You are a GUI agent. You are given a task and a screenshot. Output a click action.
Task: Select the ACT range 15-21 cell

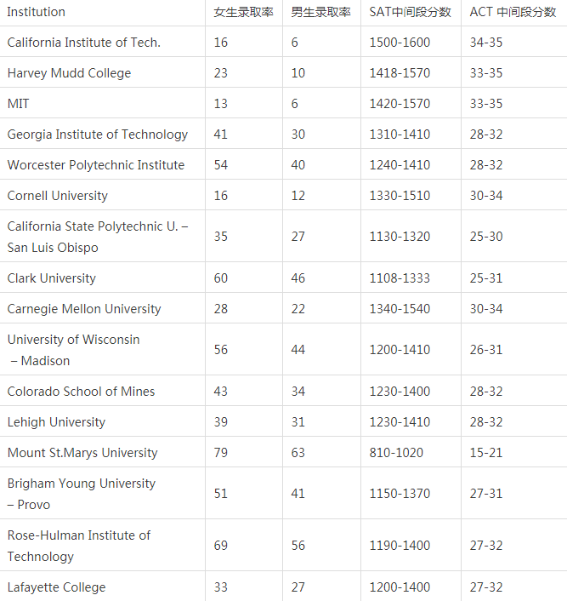[486, 453]
